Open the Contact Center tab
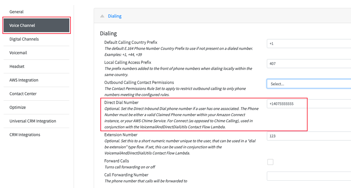 tap(37, 94)
